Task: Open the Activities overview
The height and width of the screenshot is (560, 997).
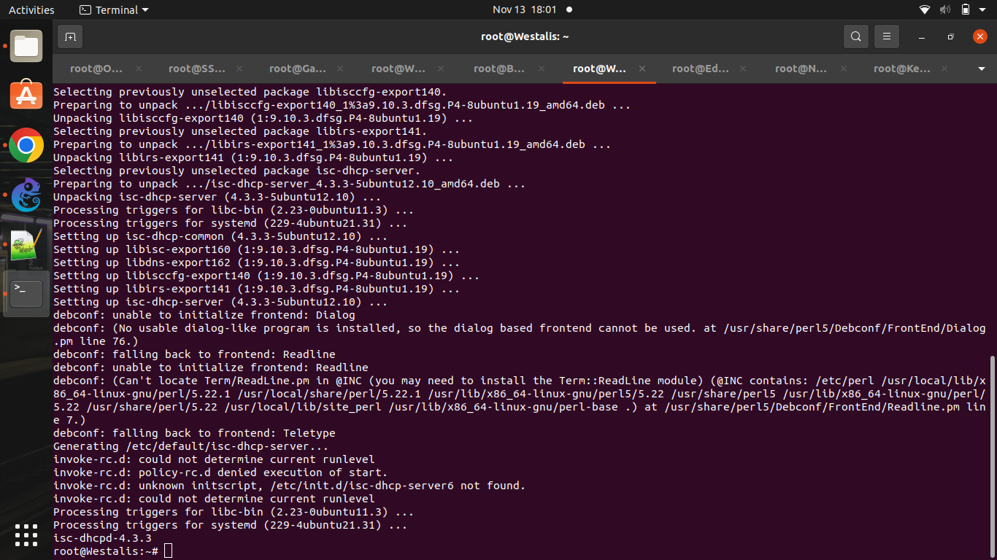Action: pos(31,9)
